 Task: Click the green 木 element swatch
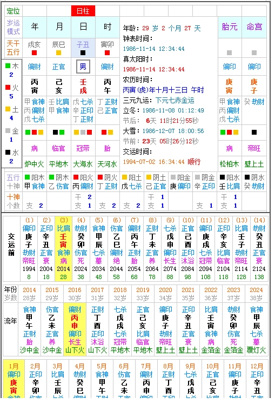click(8, 65)
